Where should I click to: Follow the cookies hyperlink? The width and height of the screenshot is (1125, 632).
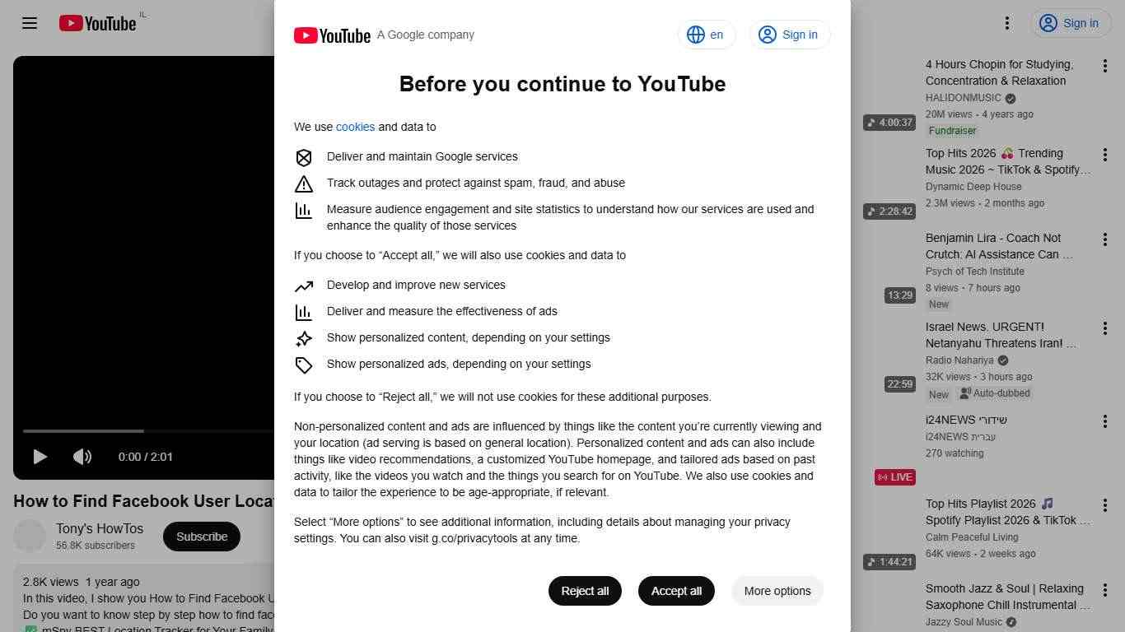pyautogui.click(x=355, y=127)
